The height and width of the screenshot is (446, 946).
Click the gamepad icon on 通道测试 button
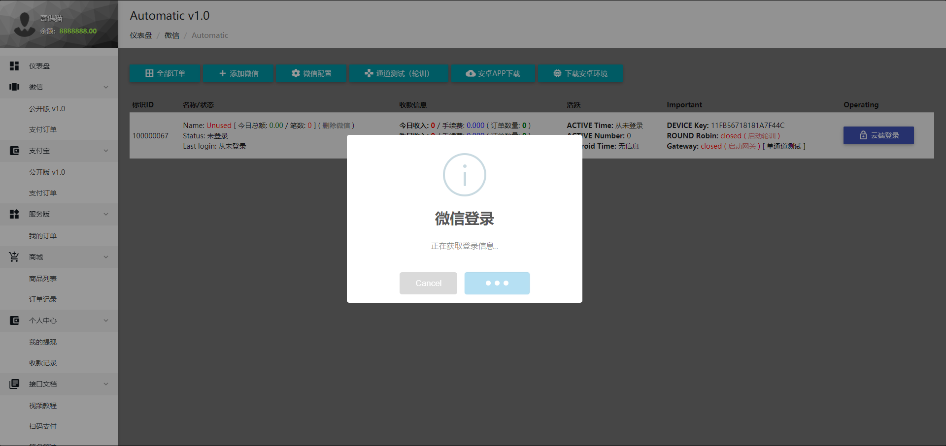click(369, 73)
